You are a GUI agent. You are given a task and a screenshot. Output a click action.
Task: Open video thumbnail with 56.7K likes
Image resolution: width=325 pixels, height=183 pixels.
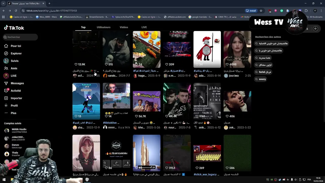coord(147,101)
